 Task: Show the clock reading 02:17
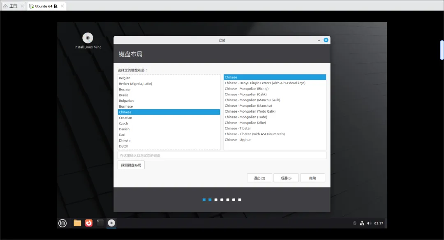pyautogui.click(x=379, y=223)
